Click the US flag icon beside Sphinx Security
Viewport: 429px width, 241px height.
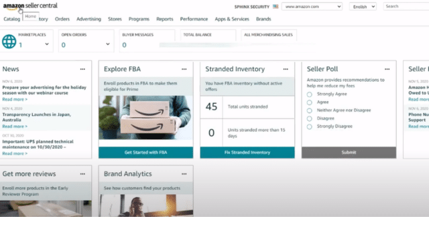[x=275, y=7]
